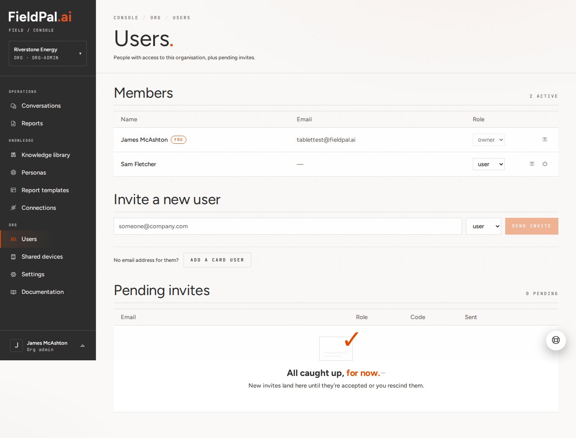Screen dimensions: 576x438
Task: Click the Knowledge library books icon
Action: (x=13, y=155)
